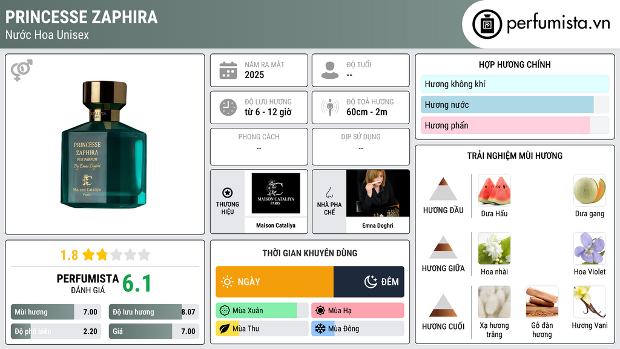620x349 pixels.
Task: Open the Maison Cataliya brand link
Action: pos(275,225)
